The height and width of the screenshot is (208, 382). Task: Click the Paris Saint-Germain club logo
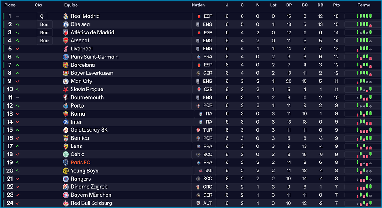pyautogui.click(x=65, y=57)
